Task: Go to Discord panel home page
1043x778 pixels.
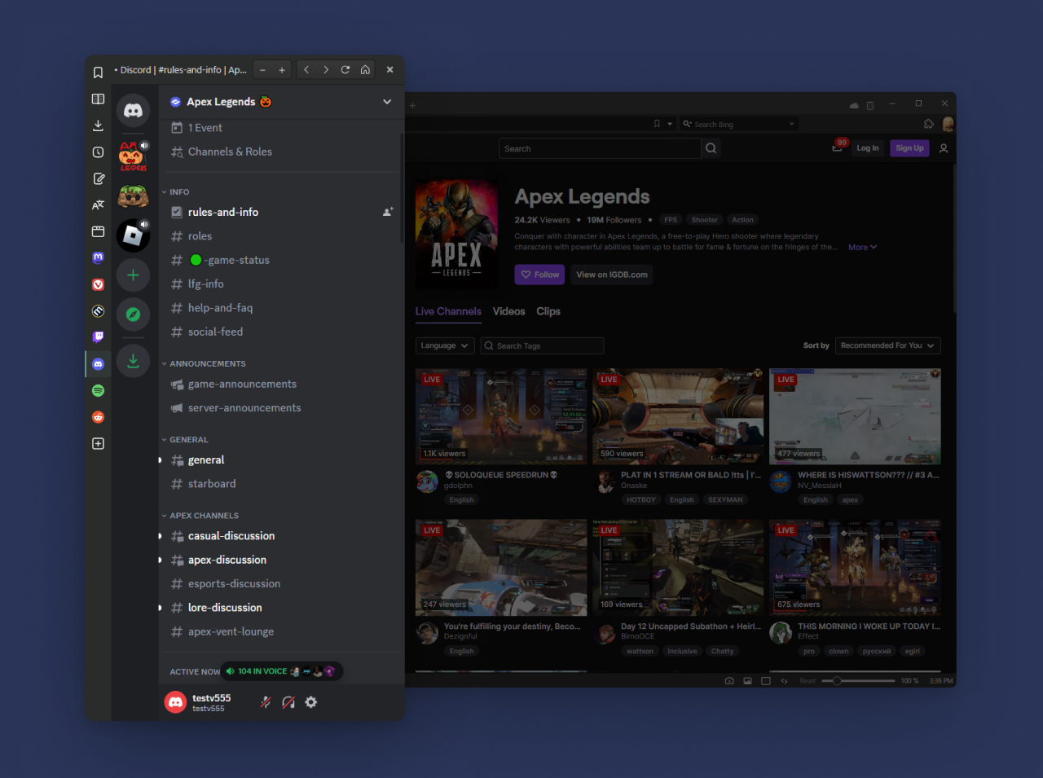Action: 365,70
